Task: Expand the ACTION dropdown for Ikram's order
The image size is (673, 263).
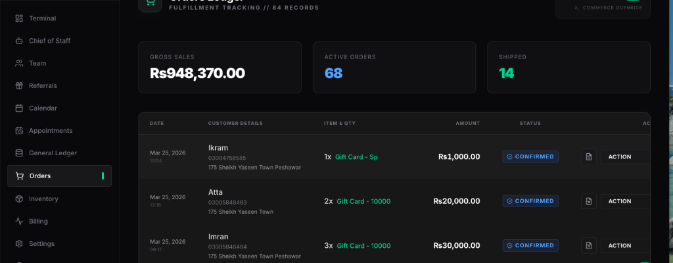Action: (624, 156)
